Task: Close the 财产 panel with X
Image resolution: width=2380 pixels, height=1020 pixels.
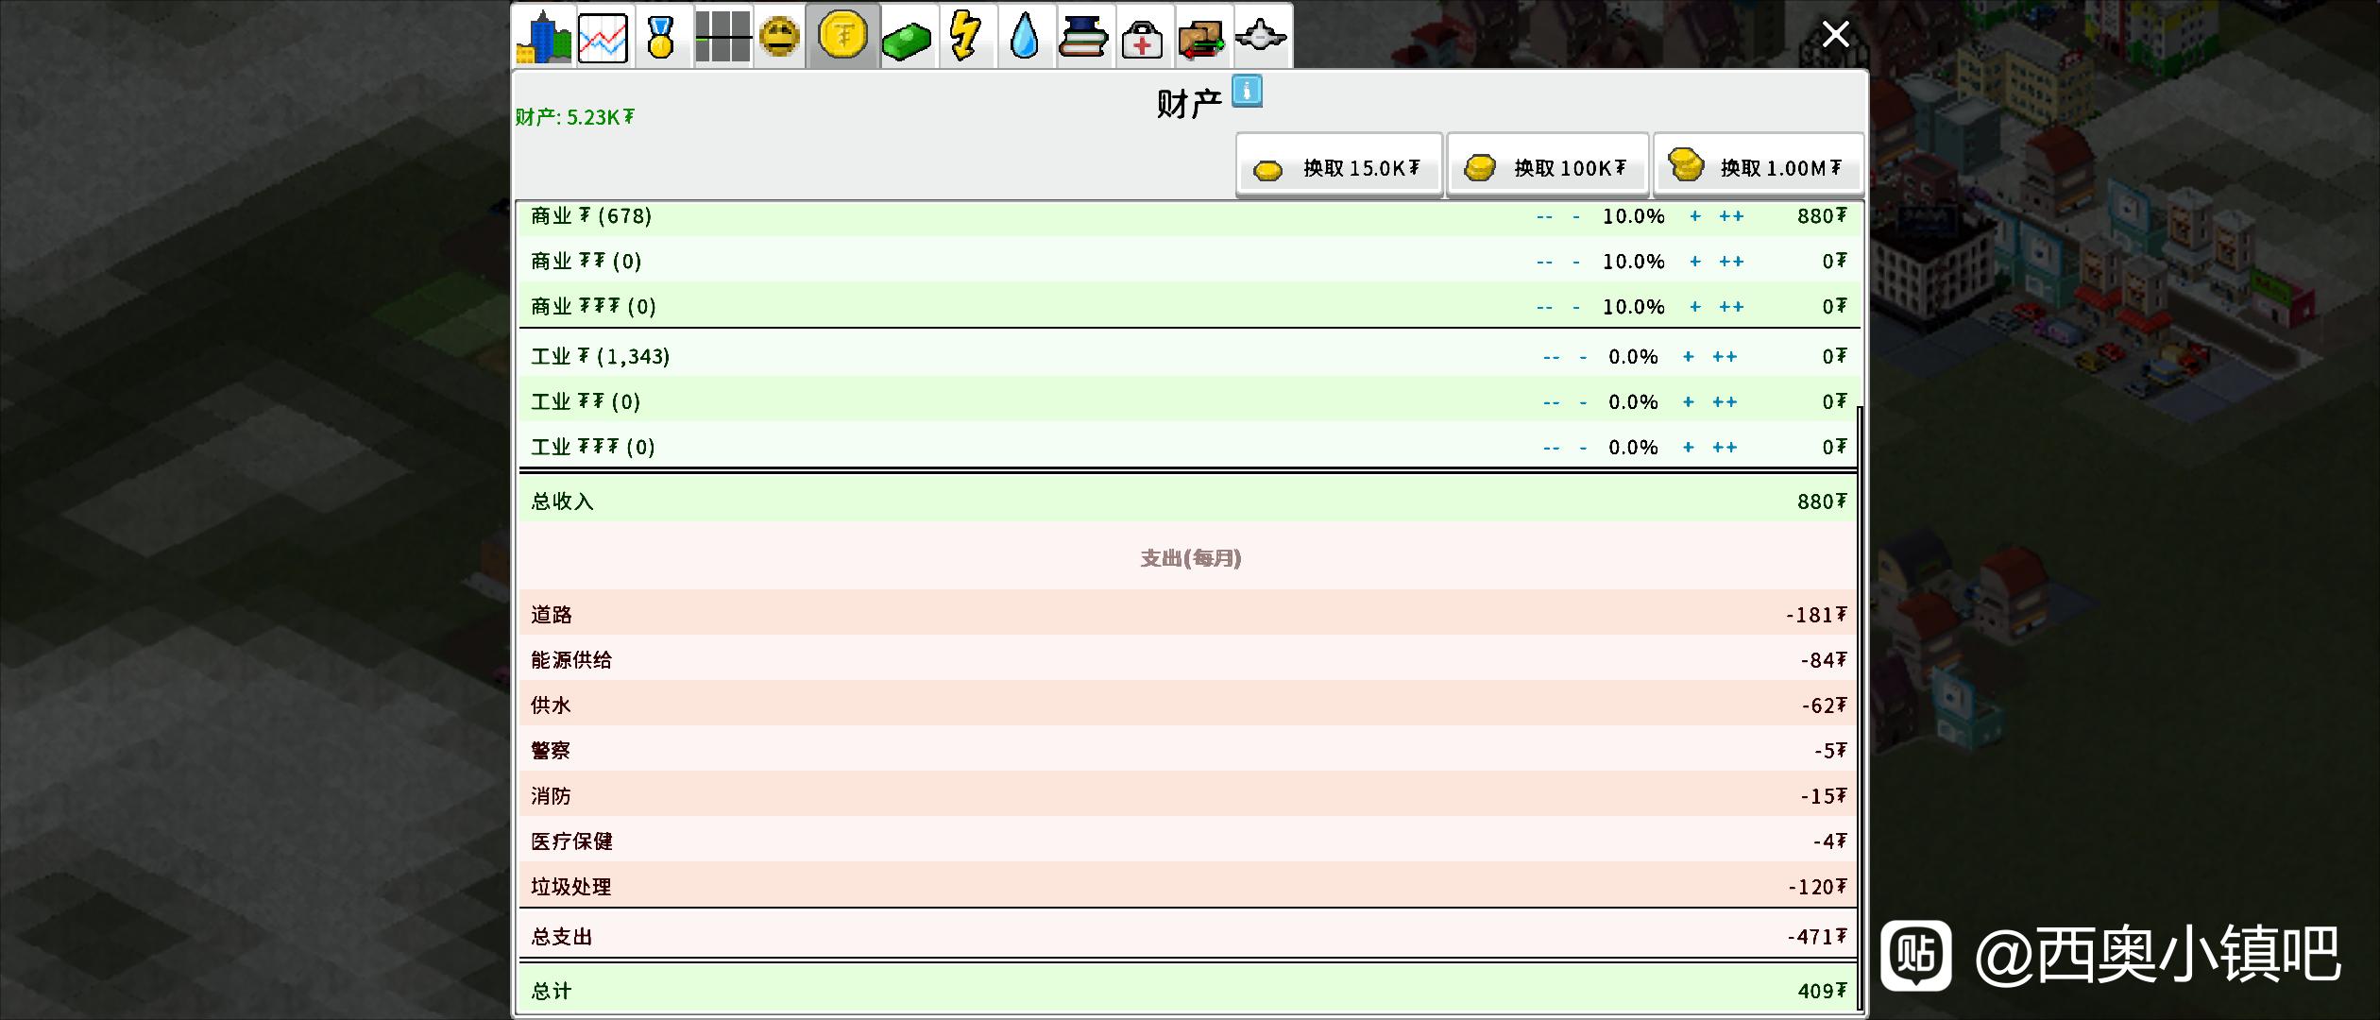Action: coord(1835,35)
